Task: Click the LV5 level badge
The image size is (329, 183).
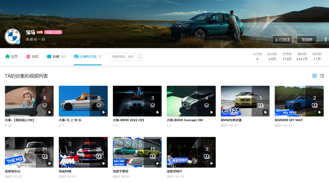Action: [40, 32]
